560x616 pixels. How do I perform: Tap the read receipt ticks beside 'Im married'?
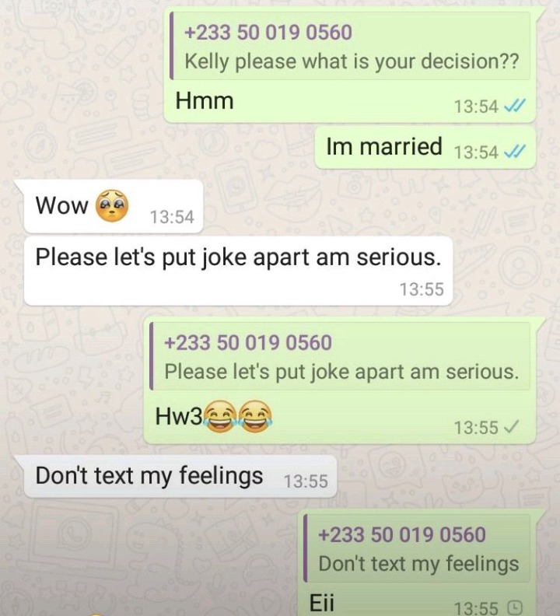(x=514, y=152)
